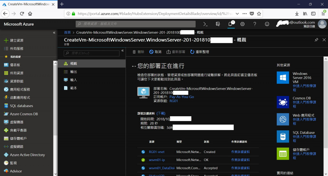Open the RG01 resource group link

click(174, 101)
